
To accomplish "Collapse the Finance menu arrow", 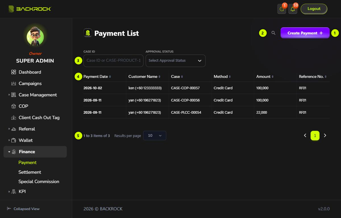I will click(9, 152).
